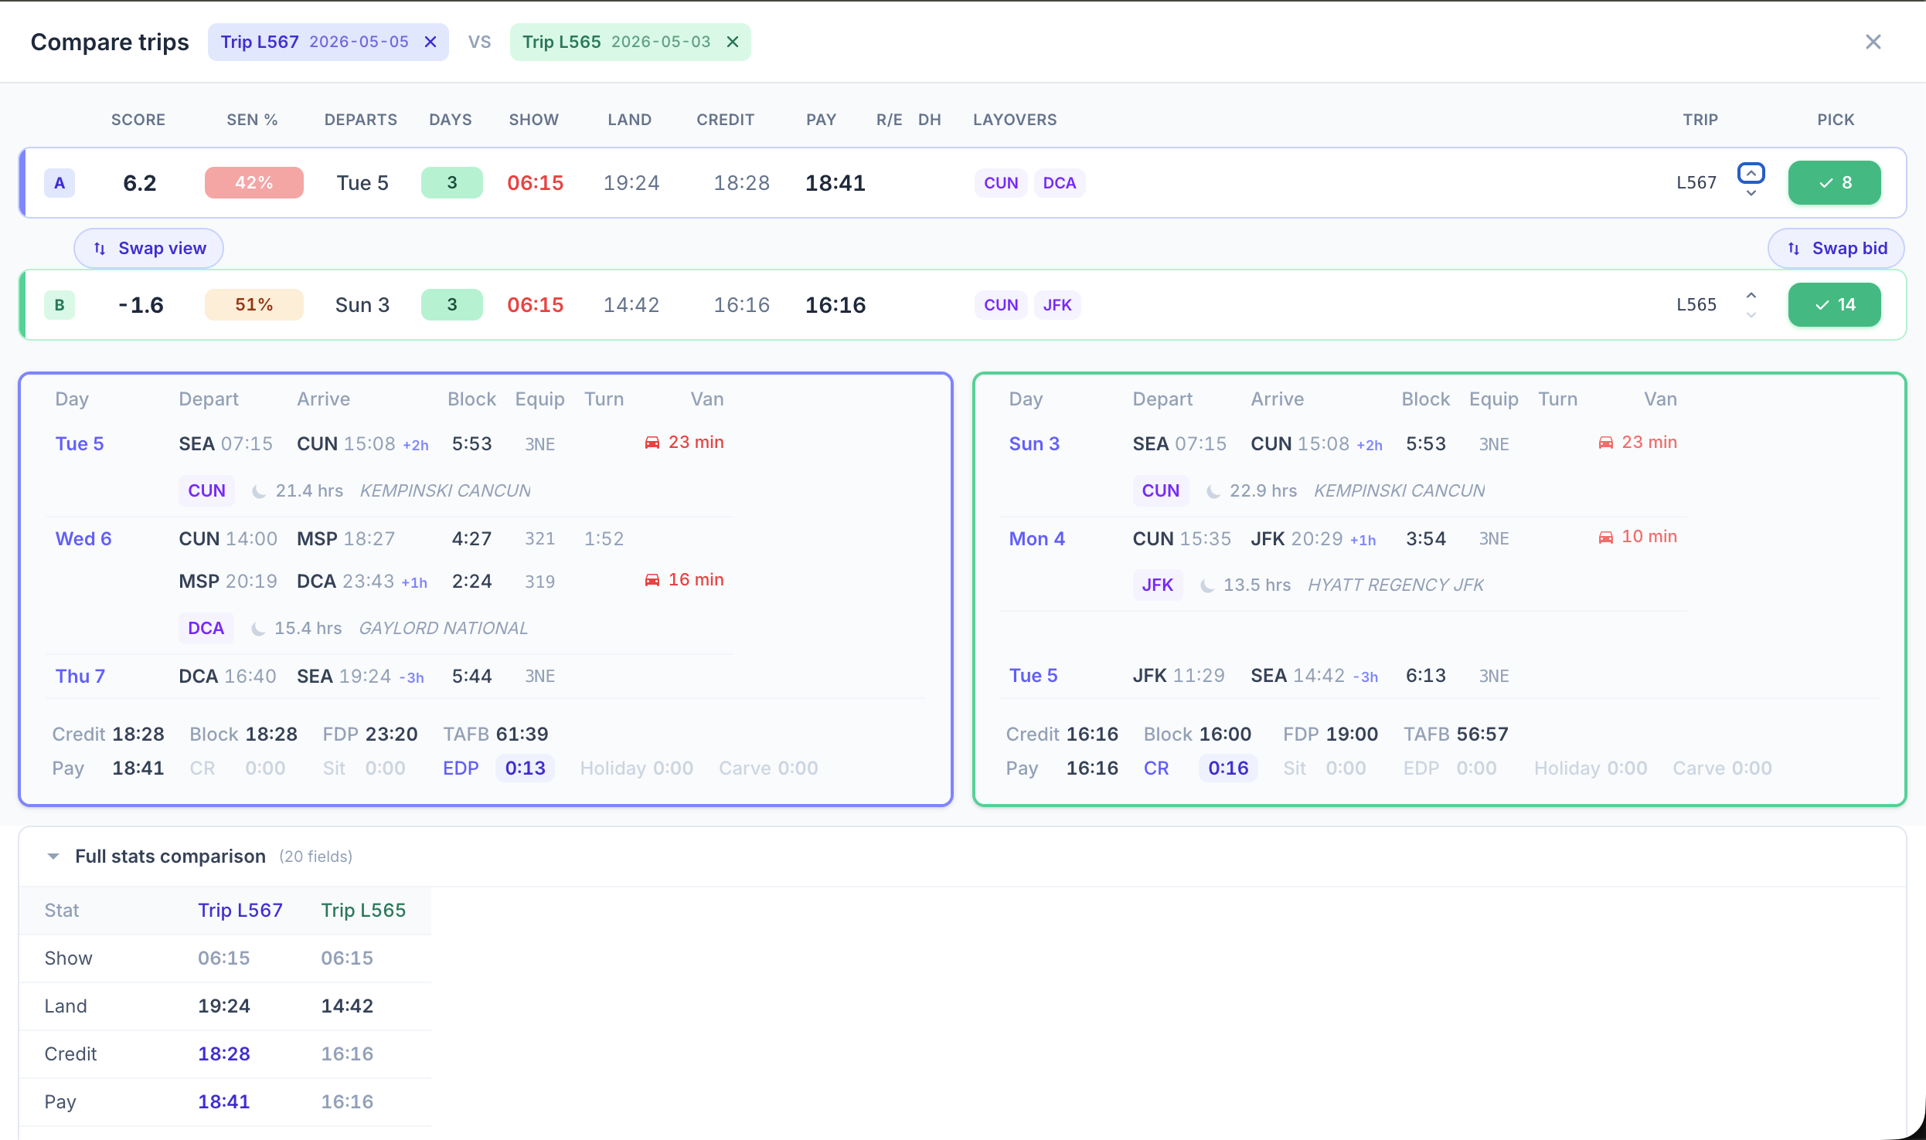Click the Swap bid button

(x=1836, y=249)
